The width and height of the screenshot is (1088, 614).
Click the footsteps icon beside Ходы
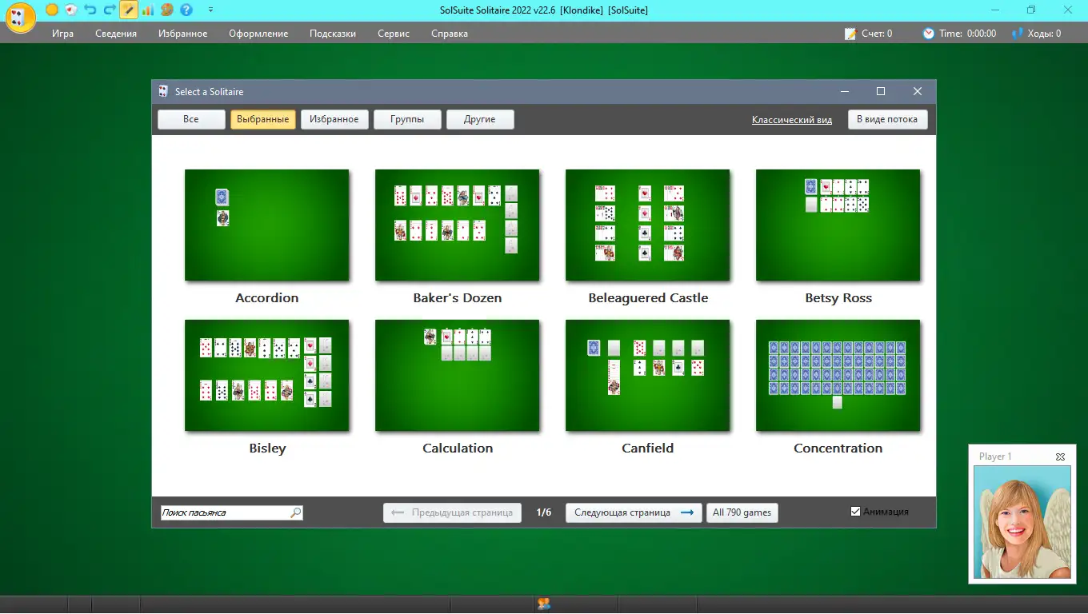[x=1018, y=34]
